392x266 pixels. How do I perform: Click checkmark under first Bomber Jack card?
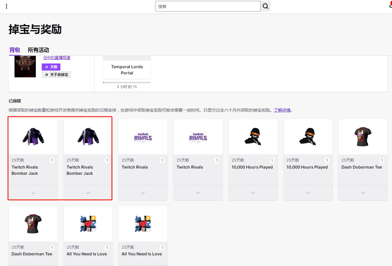coord(33,193)
